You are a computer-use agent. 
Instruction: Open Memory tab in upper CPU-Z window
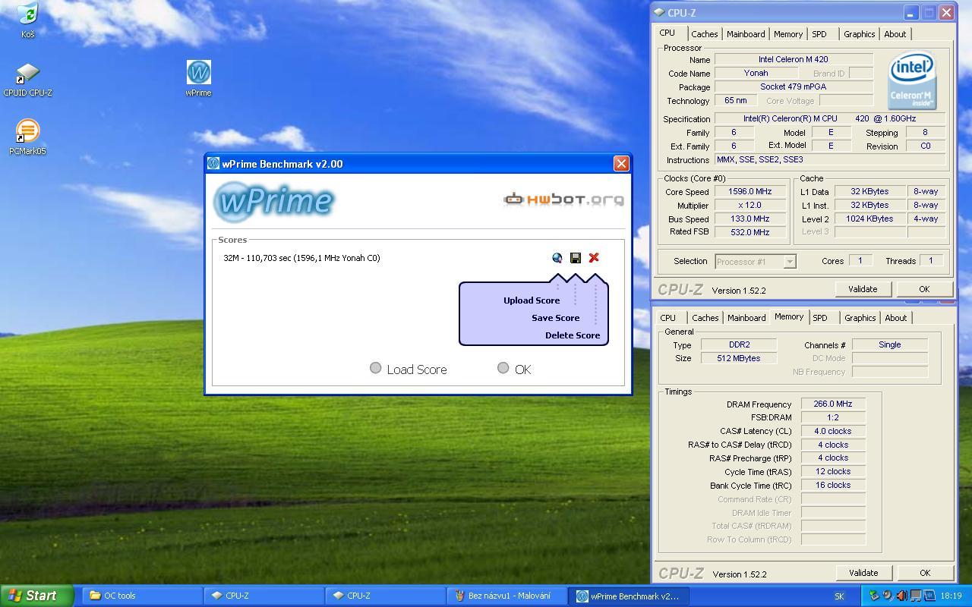[788, 34]
